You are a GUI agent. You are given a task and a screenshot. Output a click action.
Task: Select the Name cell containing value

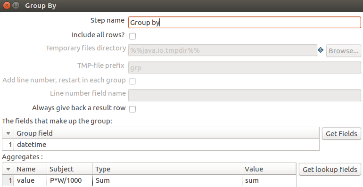pos(31,180)
